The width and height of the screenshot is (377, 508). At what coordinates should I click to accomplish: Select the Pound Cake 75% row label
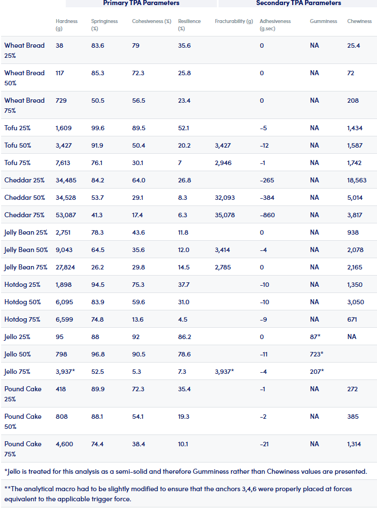point(22,448)
